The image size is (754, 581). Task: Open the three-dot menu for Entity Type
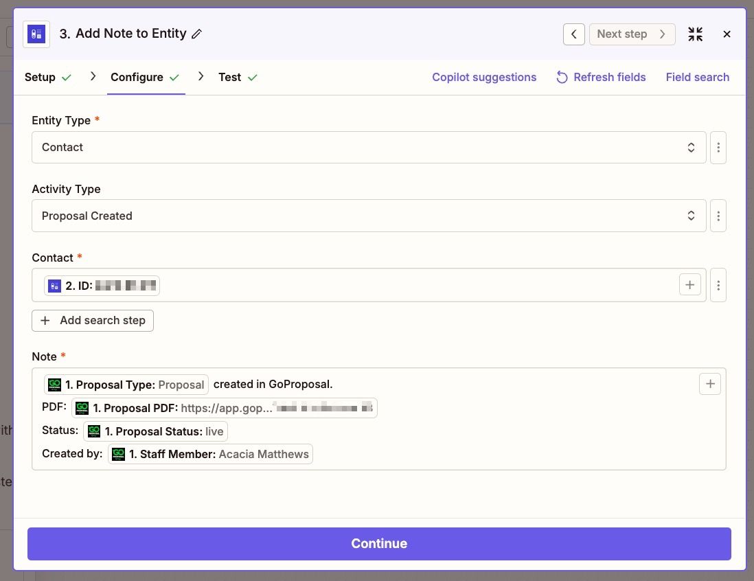point(718,147)
